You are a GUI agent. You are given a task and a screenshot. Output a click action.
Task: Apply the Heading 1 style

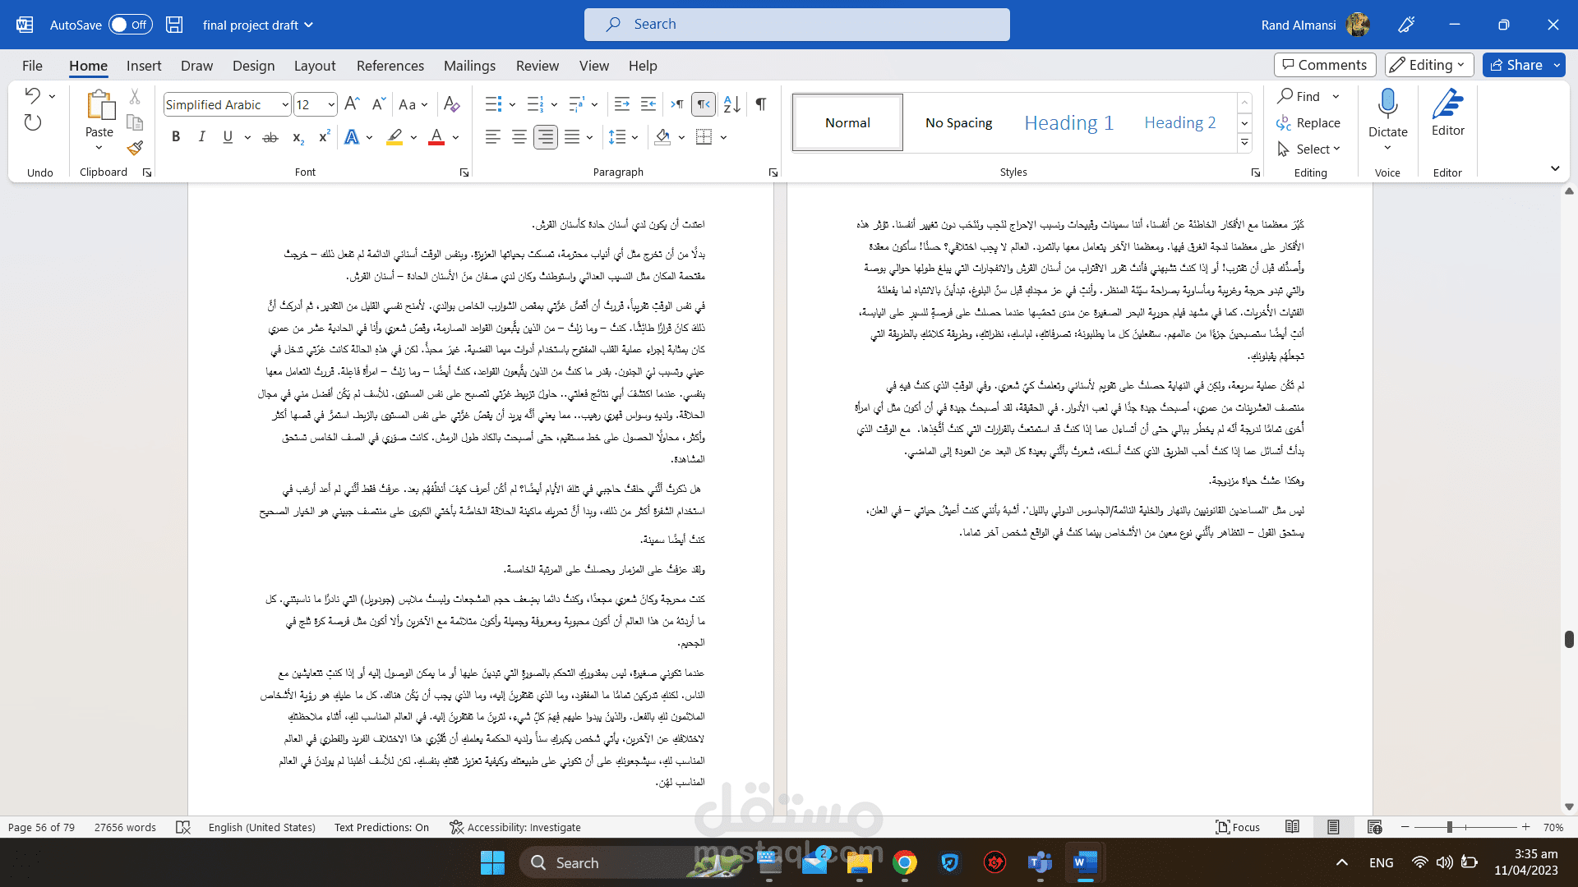pyautogui.click(x=1068, y=122)
